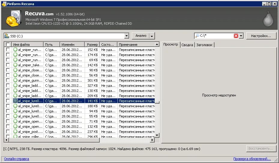Select the '327 КБ' size cell
Viewport: 279px width, 163px height.
pyautogui.click(x=92, y=85)
